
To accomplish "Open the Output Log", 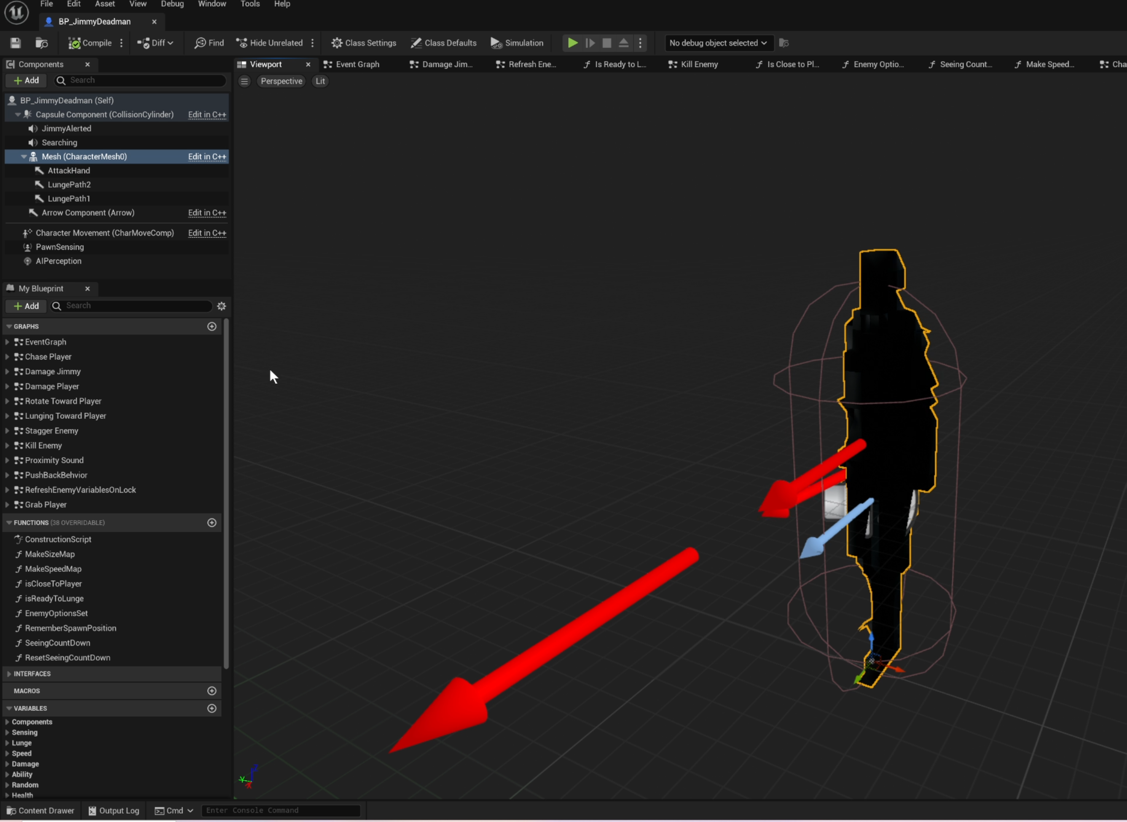I will (x=113, y=811).
